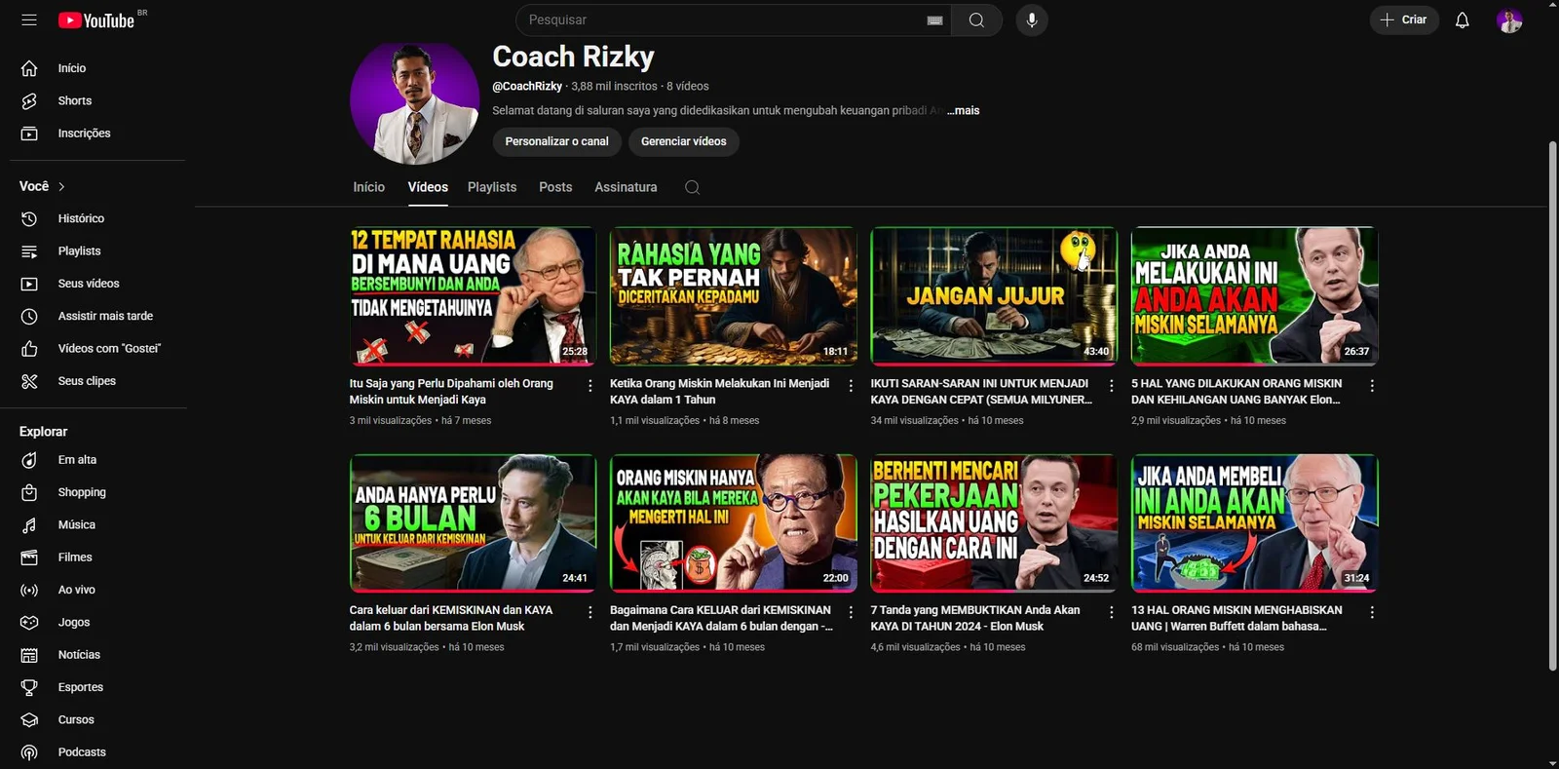Screen dimensions: 1559x769
Task: Open options menu for '5 HAL YANG DILAKUKAN' video
Action: click(x=1372, y=386)
